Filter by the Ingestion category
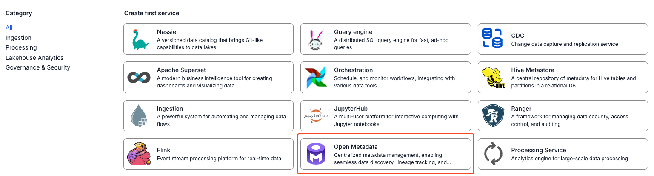 pos(18,38)
